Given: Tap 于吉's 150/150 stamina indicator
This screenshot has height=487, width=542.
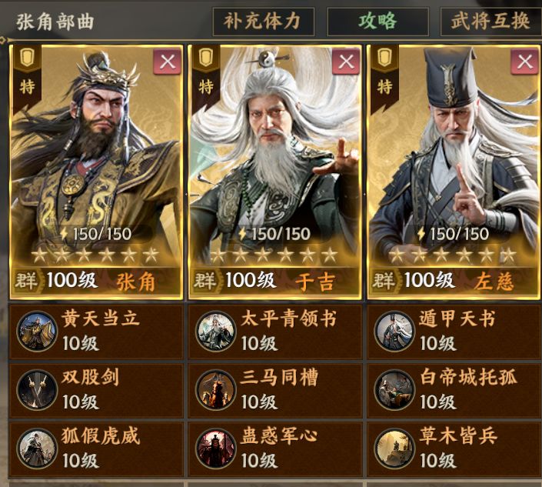Looking at the screenshot, I should [x=274, y=234].
